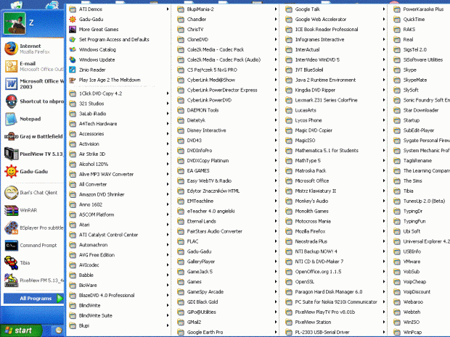This screenshot has width=450, height=337.
Task: Open Mozilla Firefox Internet shortcut icon
Action: coord(12,49)
